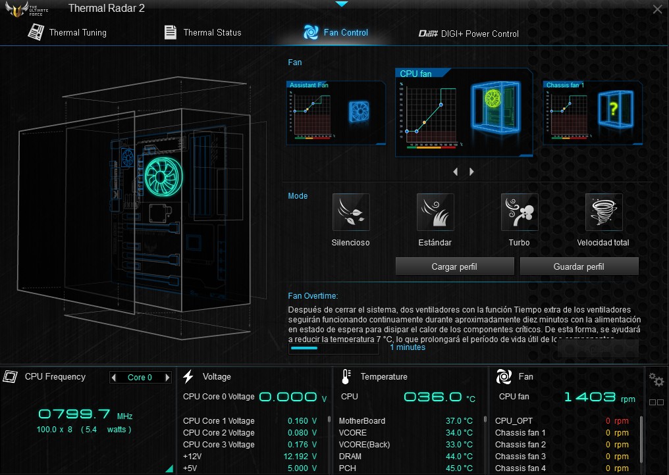Select the Chassis fan 1 card
This screenshot has height=475, width=669.
(x=593, y=113)
